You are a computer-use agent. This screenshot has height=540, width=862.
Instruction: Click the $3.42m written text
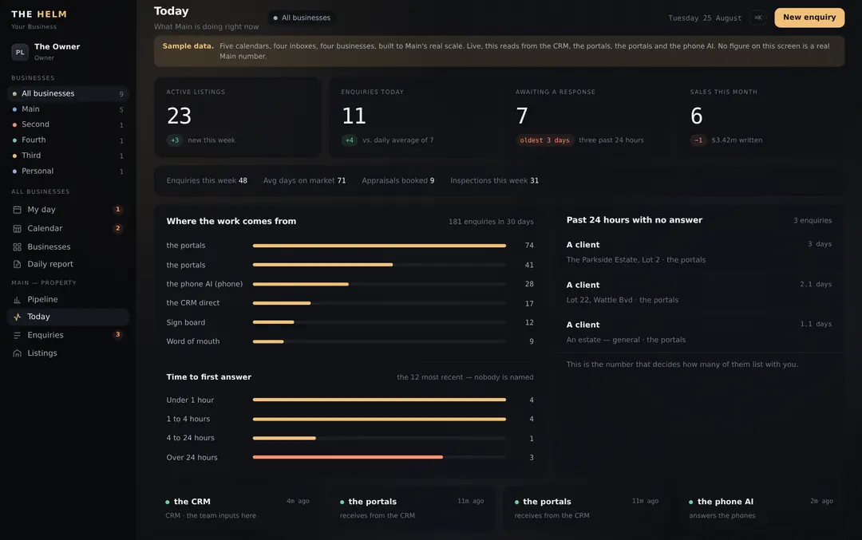click(x=737, y=140)
